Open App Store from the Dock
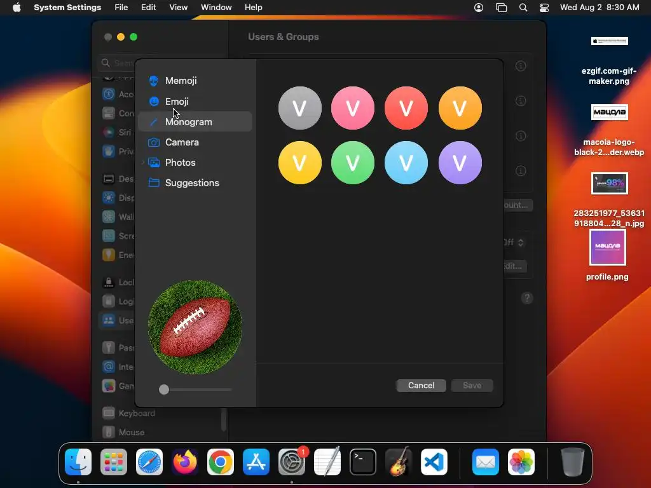Screen dimensions: 651x488 (x=256, y=462)
